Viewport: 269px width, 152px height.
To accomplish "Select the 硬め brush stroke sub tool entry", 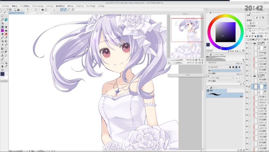I will pos(225,95).
